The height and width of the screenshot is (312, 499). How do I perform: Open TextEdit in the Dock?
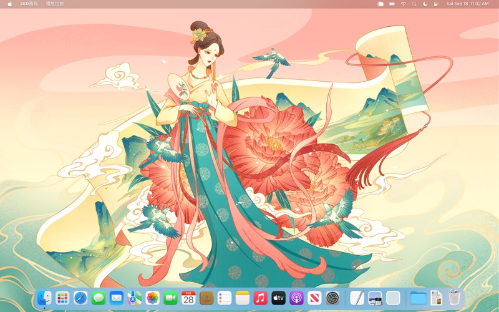point(357,298)
